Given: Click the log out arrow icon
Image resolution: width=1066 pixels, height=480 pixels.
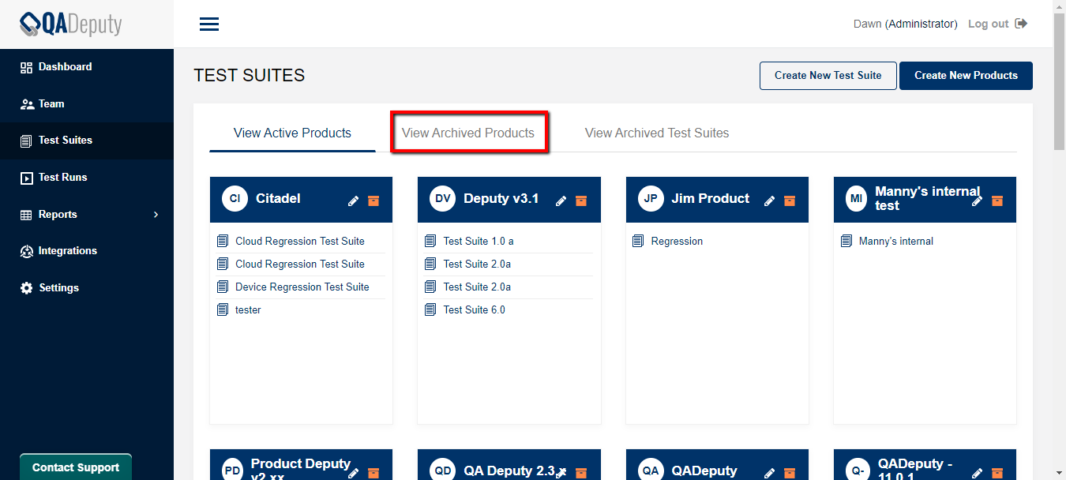Looking at the screenshot, I should pyautogui.click(x=1022, y=24).
